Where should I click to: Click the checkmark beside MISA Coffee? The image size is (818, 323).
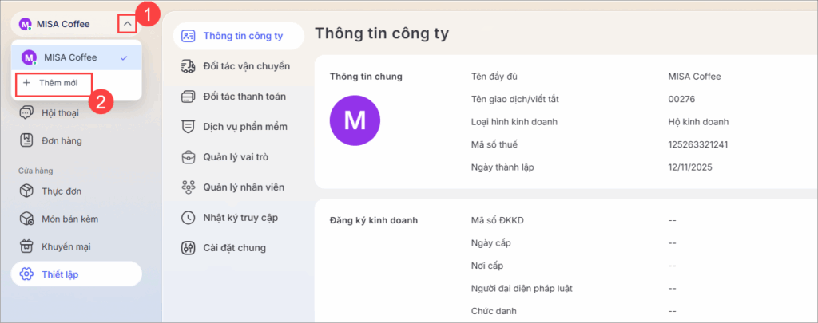click(x=124, y=57)
